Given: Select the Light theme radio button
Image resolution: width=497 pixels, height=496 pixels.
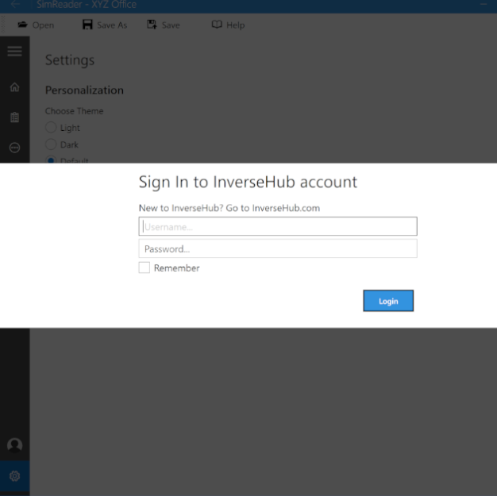Looking at the screenshot, I should pos(51,128).
